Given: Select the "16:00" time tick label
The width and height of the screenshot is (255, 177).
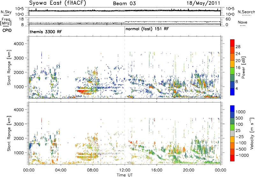Looking at the screenshot, I should (x=157, y=170).
